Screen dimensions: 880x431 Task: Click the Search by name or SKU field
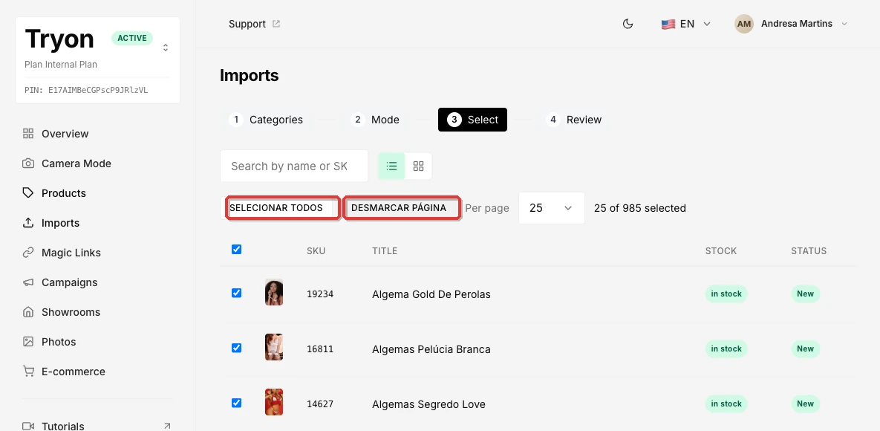pyautogui.click(x=294, y=166)
